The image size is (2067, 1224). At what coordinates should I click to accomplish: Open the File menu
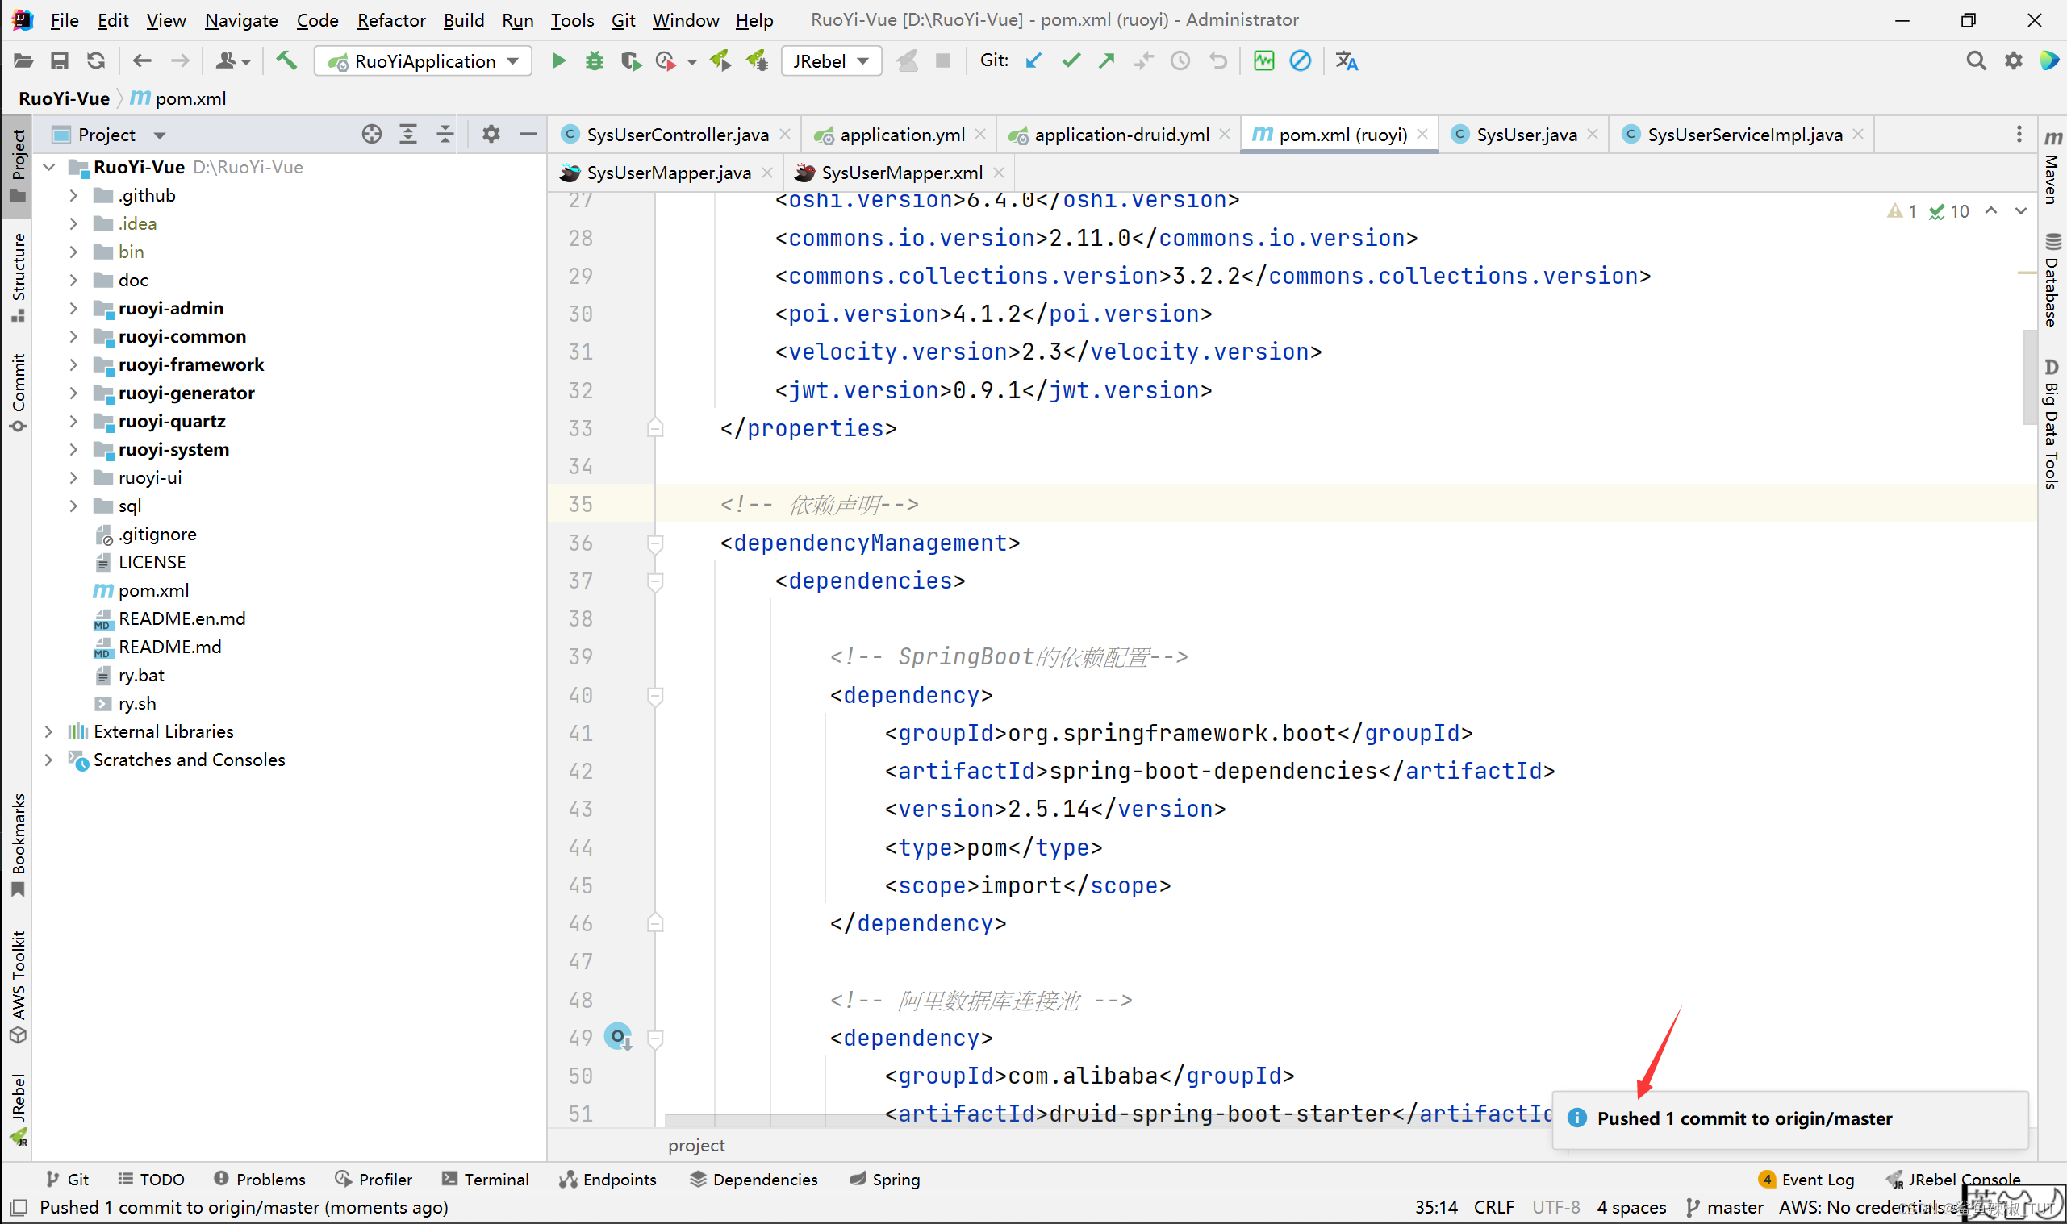click(x=65, y=20)
